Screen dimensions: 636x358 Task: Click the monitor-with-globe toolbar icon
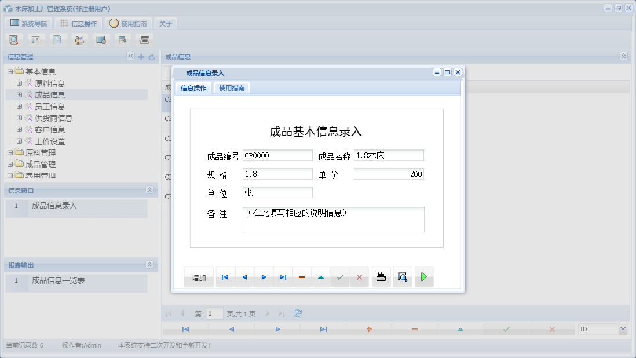click(x=101, y=39)
